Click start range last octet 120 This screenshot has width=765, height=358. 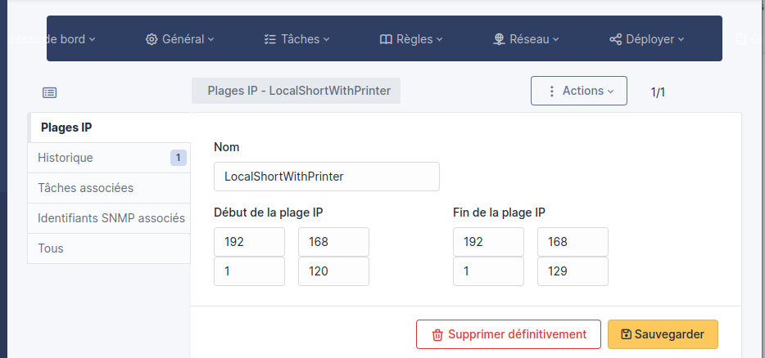(333, 271)
